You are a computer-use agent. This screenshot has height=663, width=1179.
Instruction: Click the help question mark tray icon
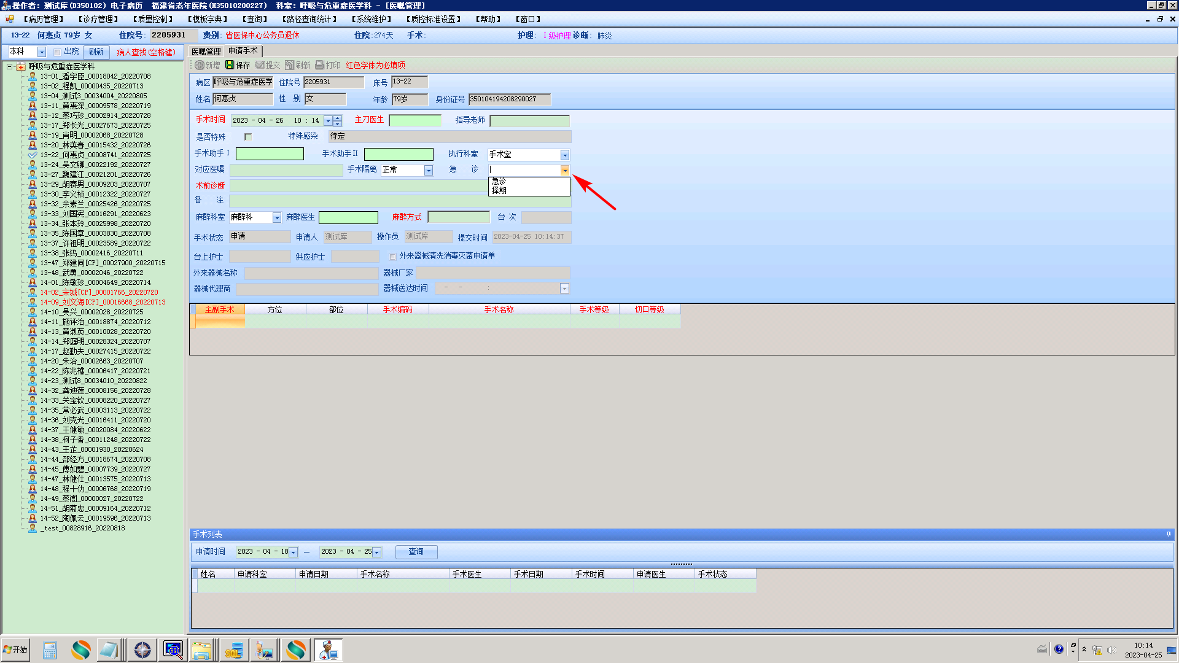point(1059,649)
